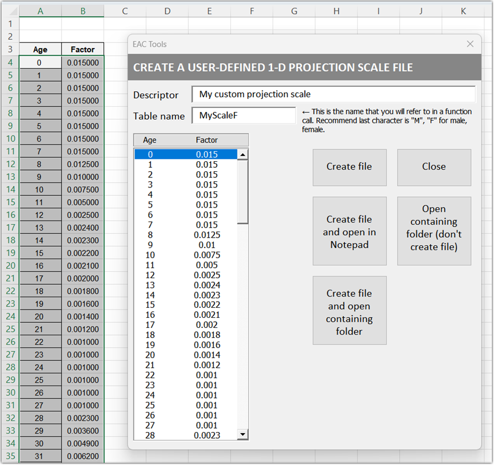Click the Descriptor text field
This screenshot has width=494, height=465.
(333, 94)
